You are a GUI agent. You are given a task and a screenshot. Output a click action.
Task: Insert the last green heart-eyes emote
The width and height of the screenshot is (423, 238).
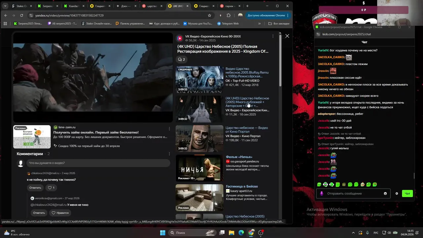(x=375, y=184)
